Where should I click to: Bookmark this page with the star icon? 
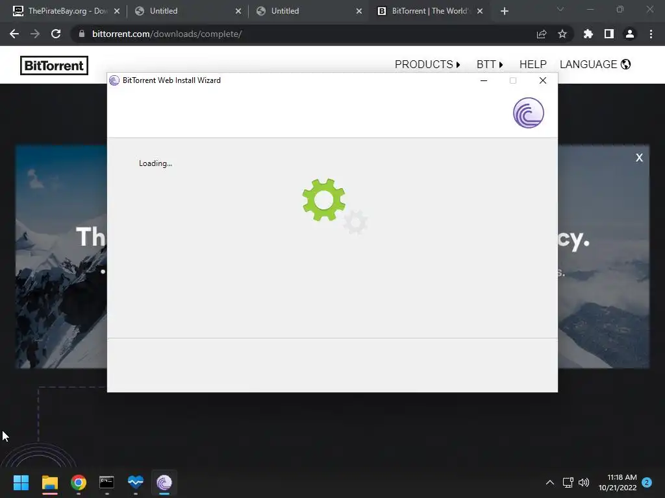[562, 34]
